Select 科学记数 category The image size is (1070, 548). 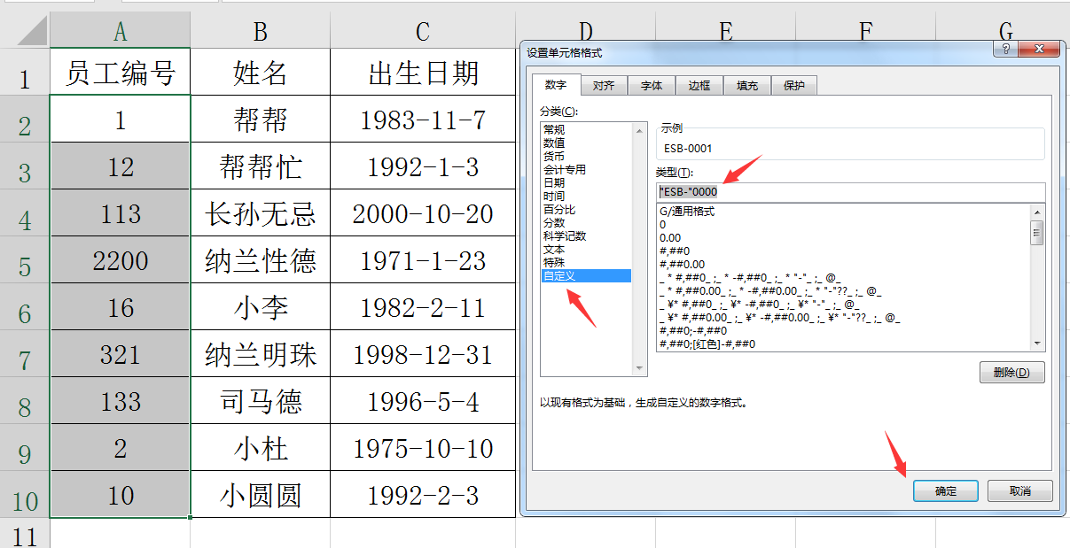586,236
